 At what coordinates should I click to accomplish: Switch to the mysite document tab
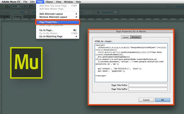pyautogui.click(x=6, y=17)
